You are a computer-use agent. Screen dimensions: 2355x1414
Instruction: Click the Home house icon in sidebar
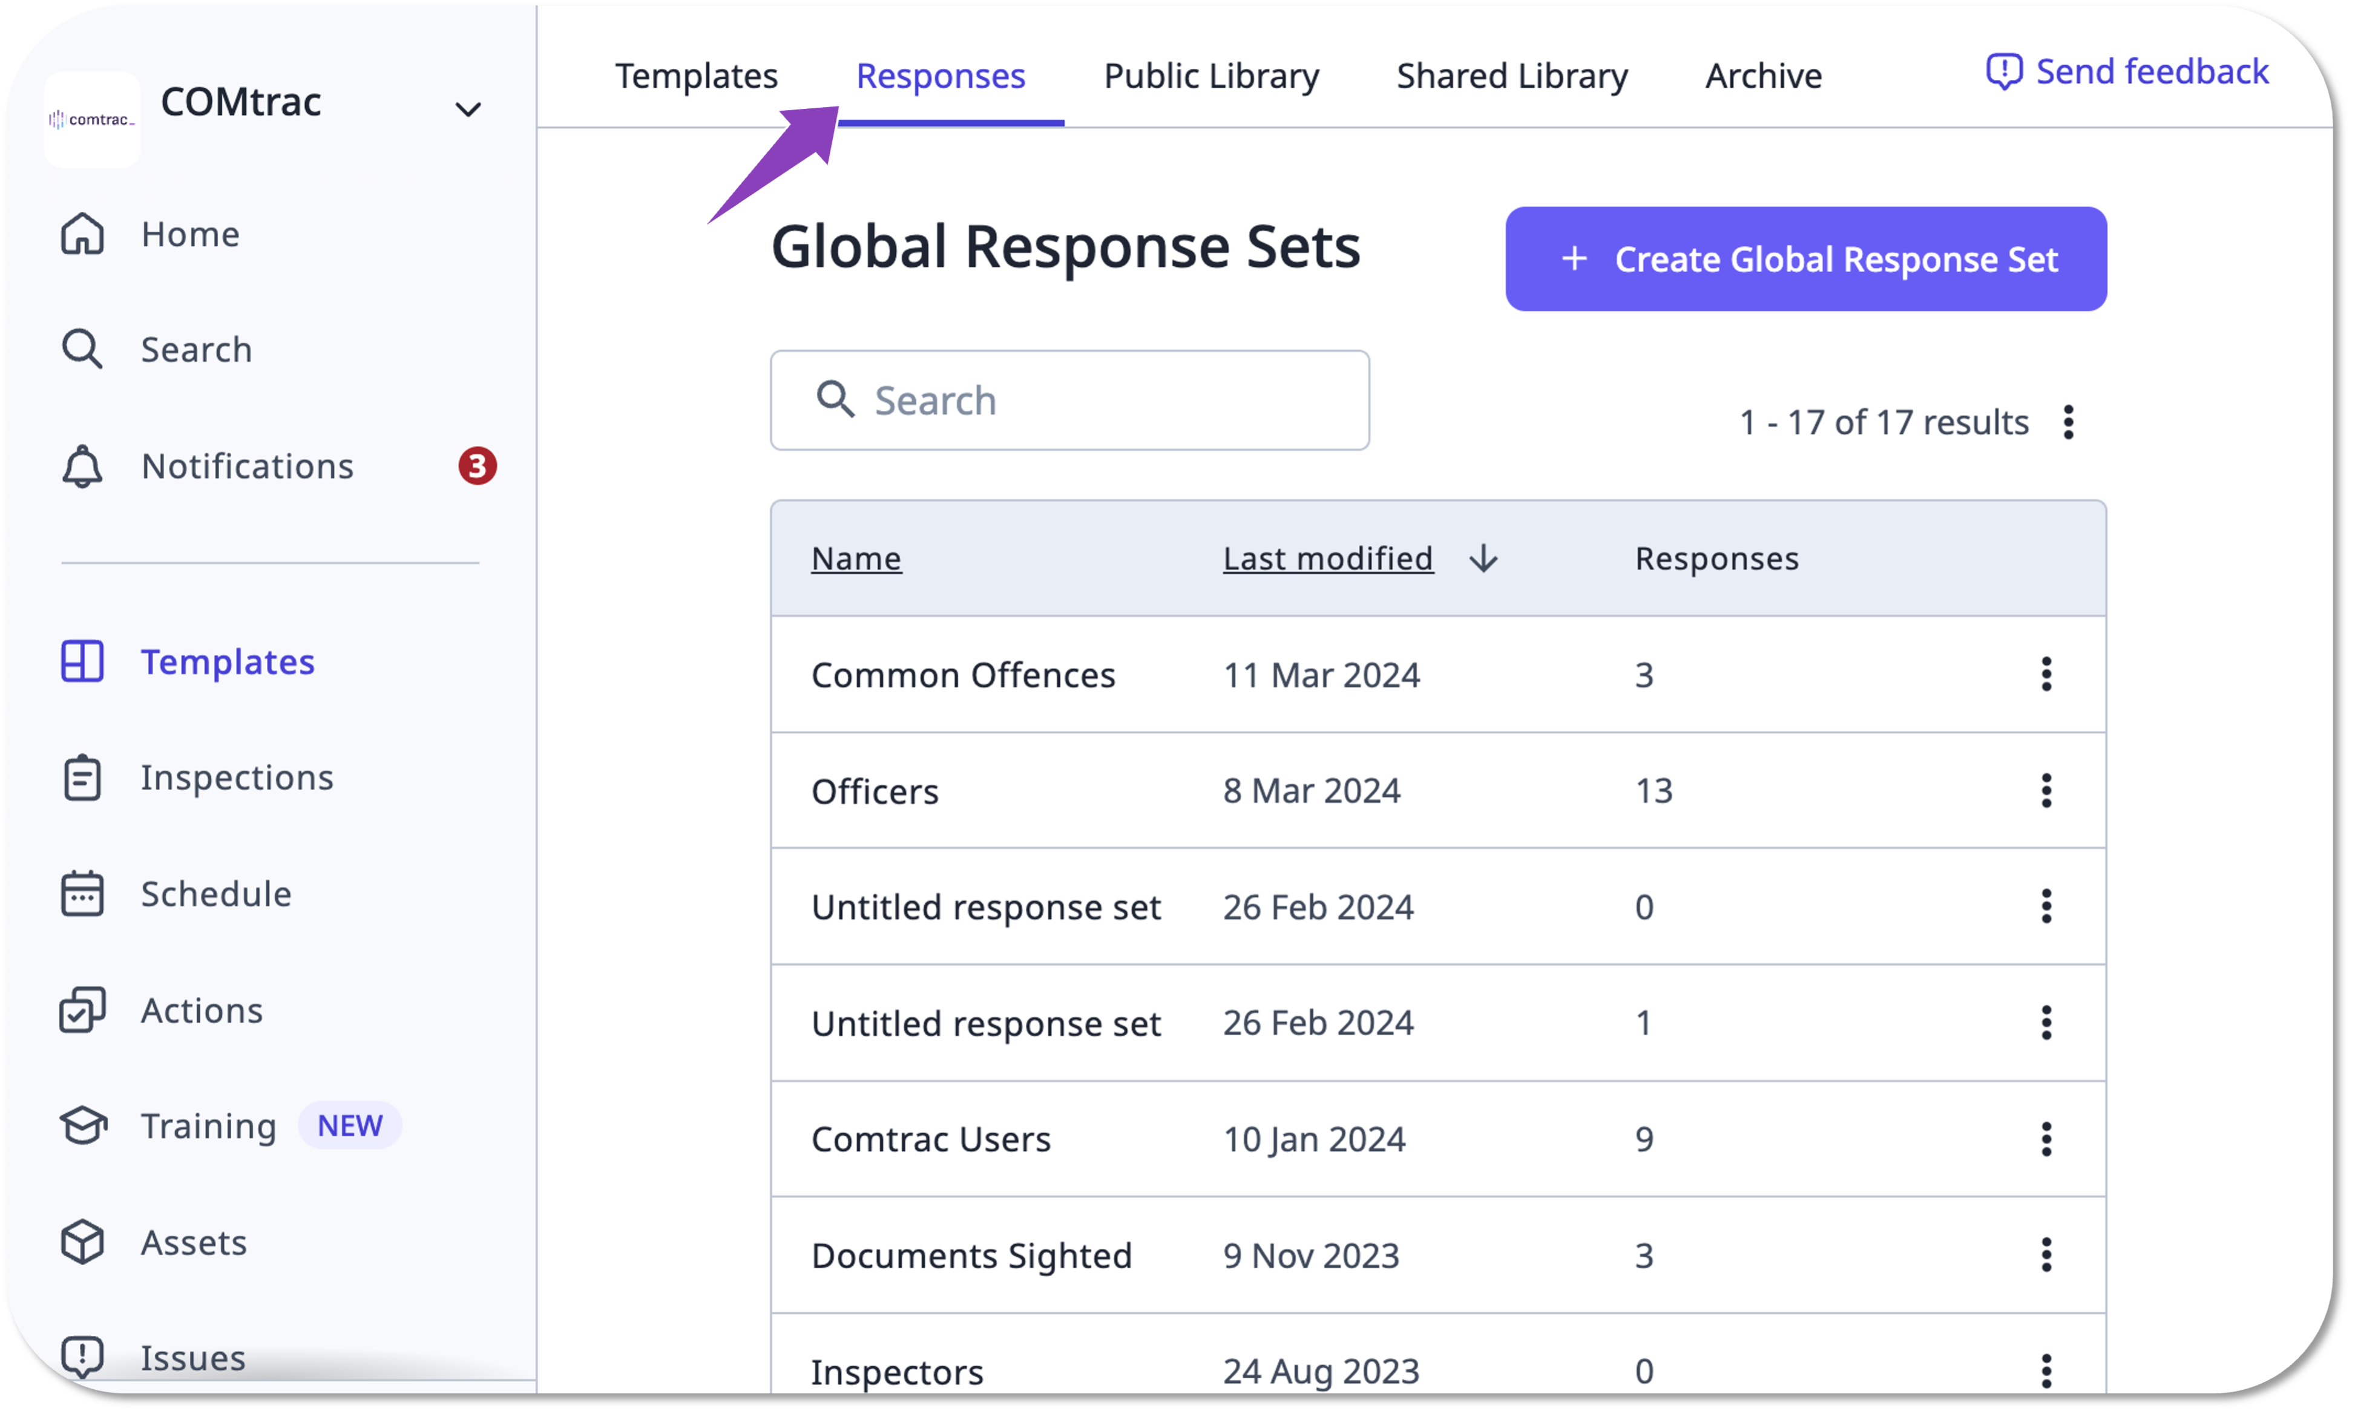tap(82, 234)
